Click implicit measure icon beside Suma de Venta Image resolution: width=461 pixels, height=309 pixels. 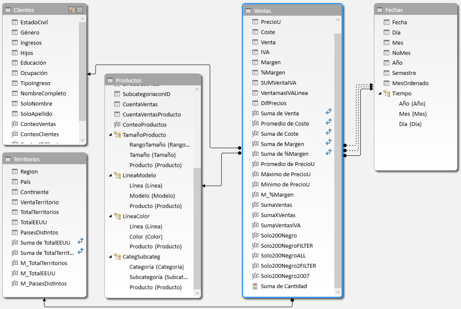pyautogui.click(x=328, y=112)
